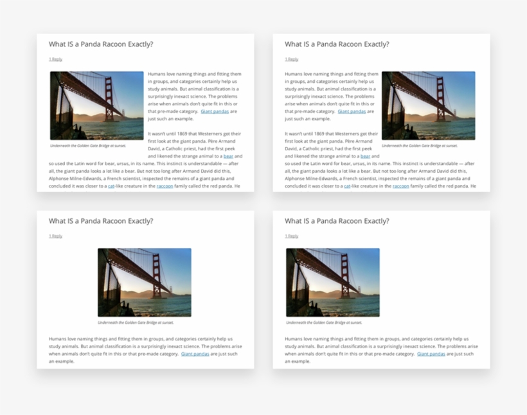Click the "What IS a Panda Racoon Exactly?" heading bottom-right

(337, 221)
